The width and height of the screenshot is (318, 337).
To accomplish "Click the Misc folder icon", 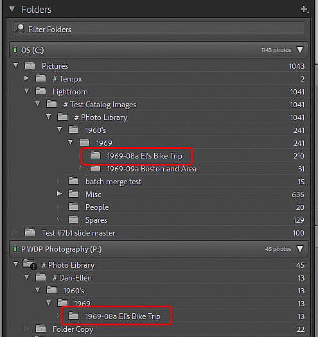I will 74,194.
